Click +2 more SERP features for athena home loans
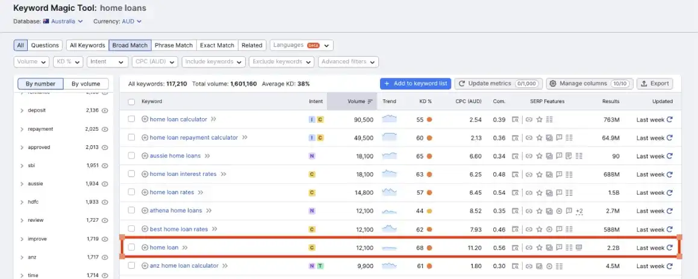The width and height of the screenshot is (698, 279). [579, 211]
